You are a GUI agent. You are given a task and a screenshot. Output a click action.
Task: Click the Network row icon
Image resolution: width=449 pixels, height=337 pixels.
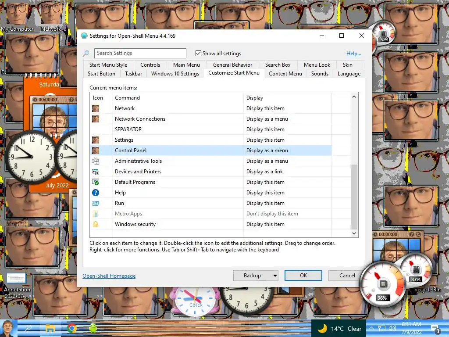tap(96, 108)
